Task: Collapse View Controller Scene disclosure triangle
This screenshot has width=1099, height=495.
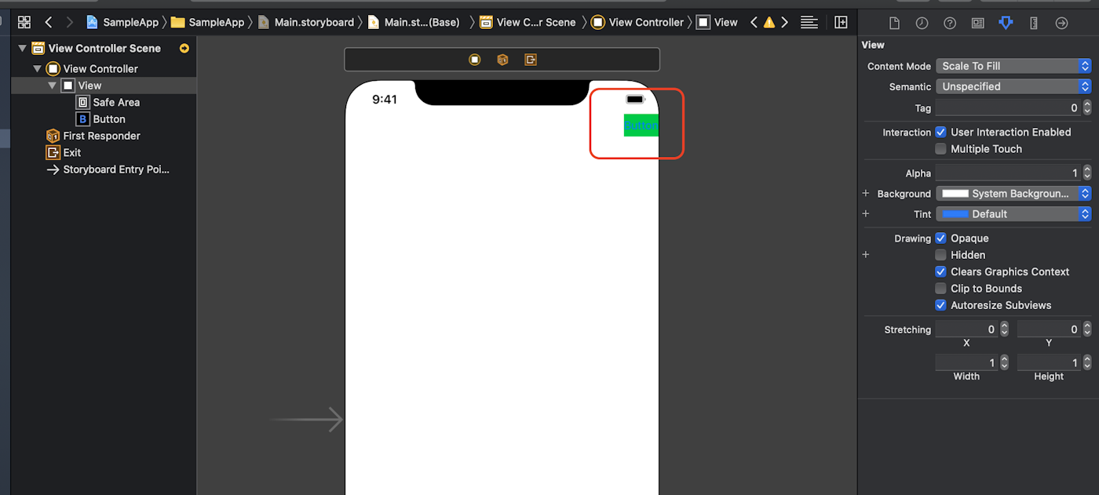Action: (22, 48)
